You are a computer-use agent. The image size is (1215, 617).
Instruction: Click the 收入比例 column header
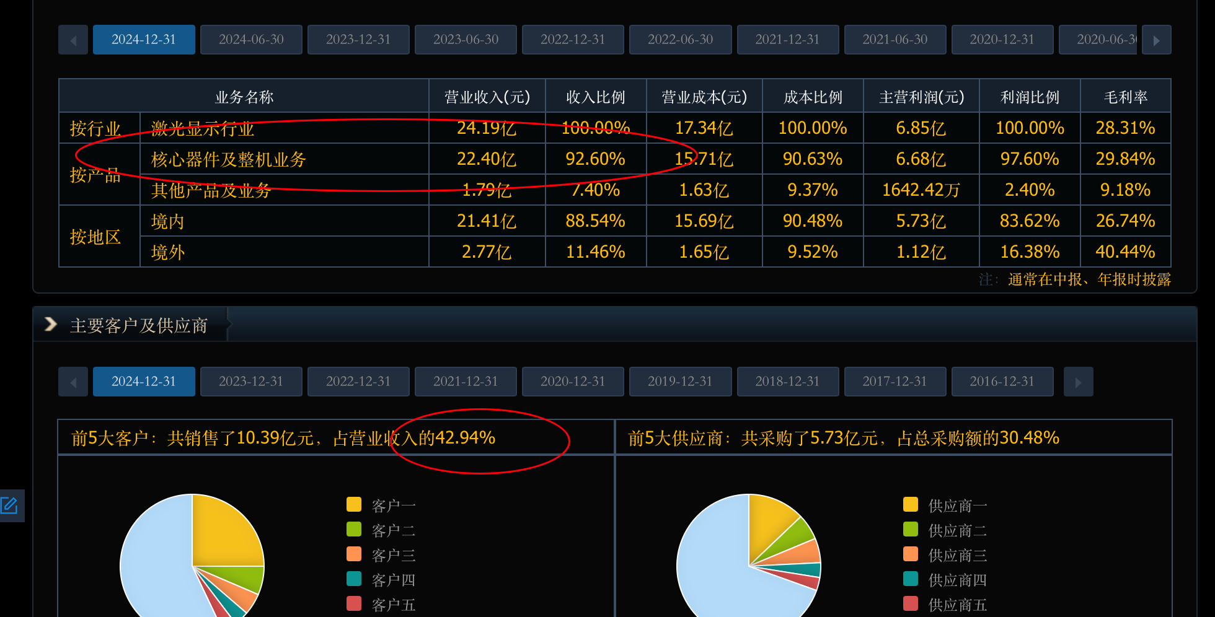pyautogui.click(x=596, y=97)
